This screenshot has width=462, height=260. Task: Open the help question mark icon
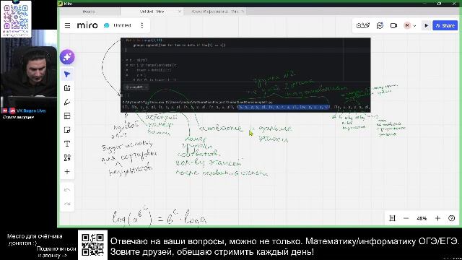(x=451, y=218)
